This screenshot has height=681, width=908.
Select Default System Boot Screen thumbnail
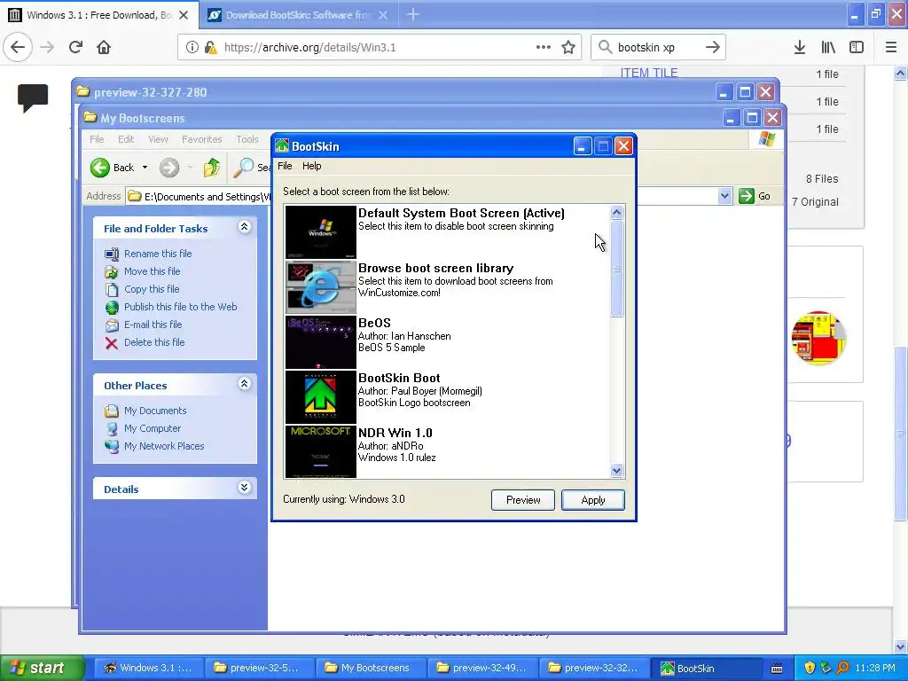(x=321, y=232)
